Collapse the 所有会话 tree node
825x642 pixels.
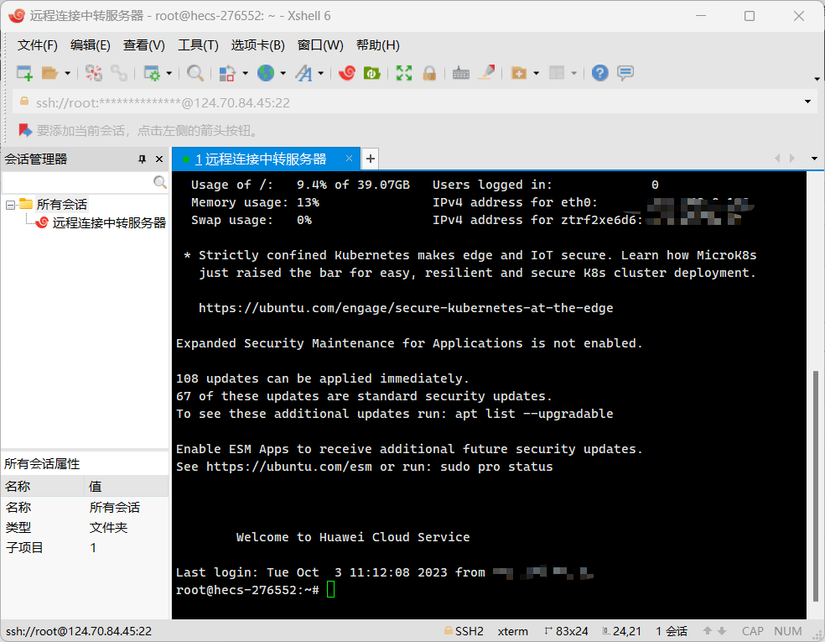[x=10, y=205]
